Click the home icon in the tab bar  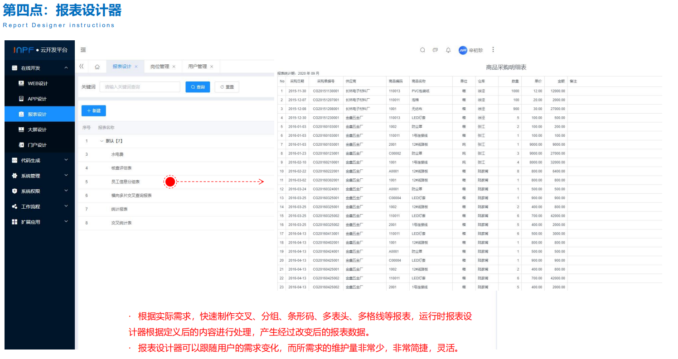pyautogui.click(x=97, y=66)
